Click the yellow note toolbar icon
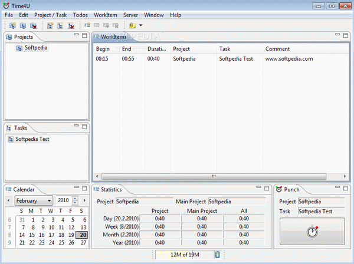This screenshot has width=354, height=264. coord(132,25)
